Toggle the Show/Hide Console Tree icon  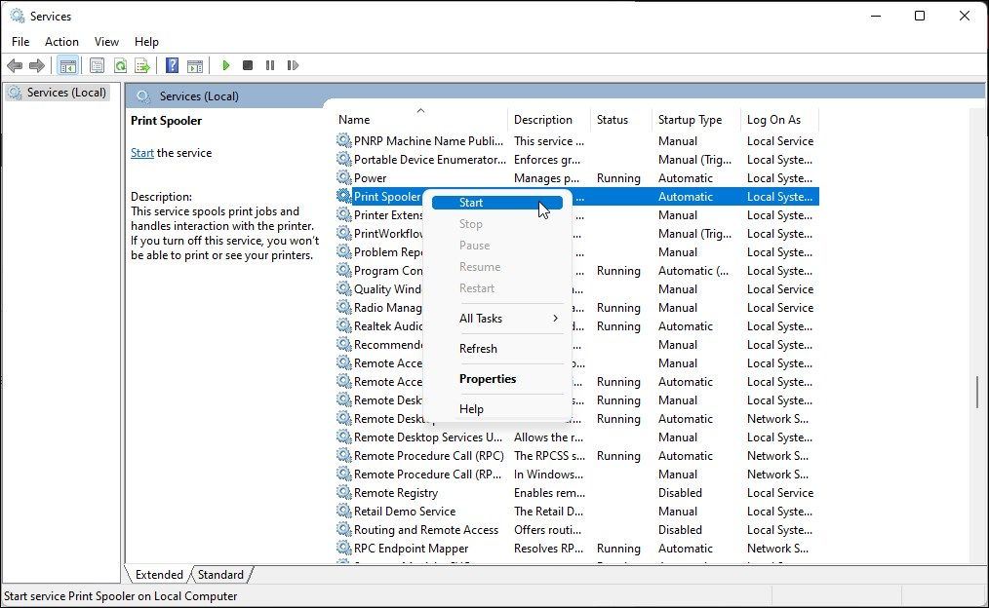pos(65,65)
